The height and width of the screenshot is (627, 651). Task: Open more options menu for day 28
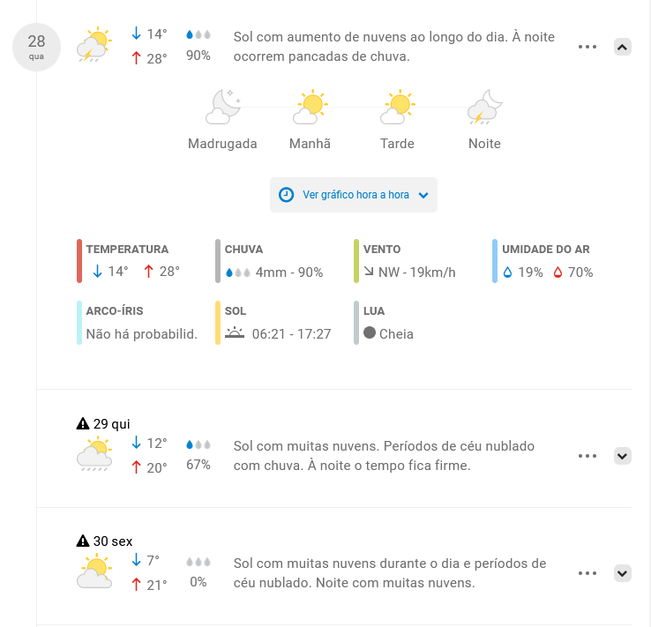(x=587, y=47)
